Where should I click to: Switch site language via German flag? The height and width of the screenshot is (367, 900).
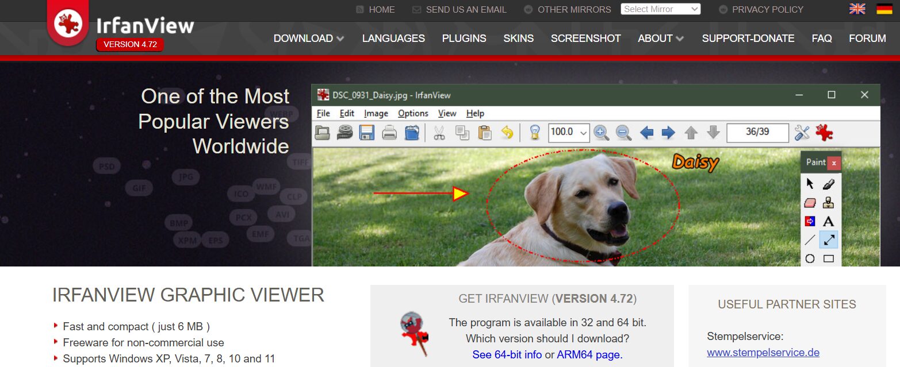(x=884, y=9)
